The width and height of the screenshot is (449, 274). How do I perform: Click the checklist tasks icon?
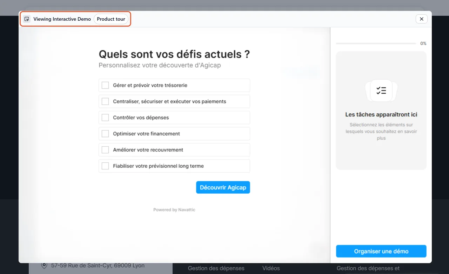(x=381, y=91)
